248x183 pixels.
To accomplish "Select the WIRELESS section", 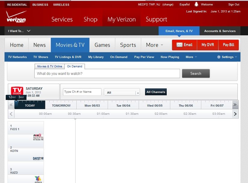I will click(61, 5).
